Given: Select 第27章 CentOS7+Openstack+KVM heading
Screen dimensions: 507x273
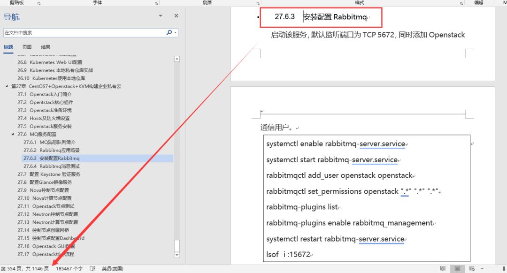Looking at the screenshot, I should point(66,86).
